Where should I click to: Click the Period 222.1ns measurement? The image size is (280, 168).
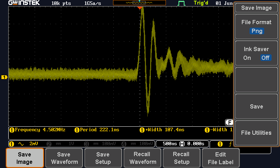click(99, 130)
